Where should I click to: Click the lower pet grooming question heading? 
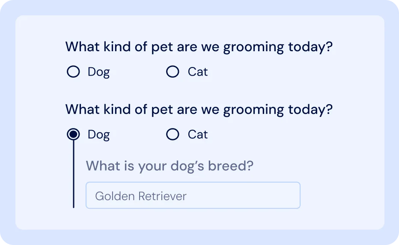tap(199, 110)
